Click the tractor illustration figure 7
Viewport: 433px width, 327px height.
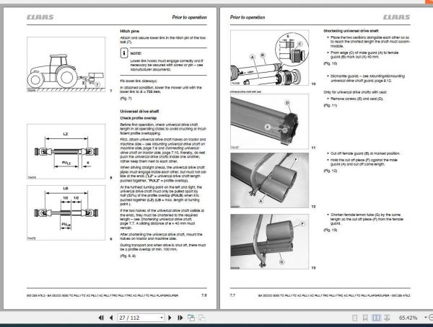tap(66, 64)
